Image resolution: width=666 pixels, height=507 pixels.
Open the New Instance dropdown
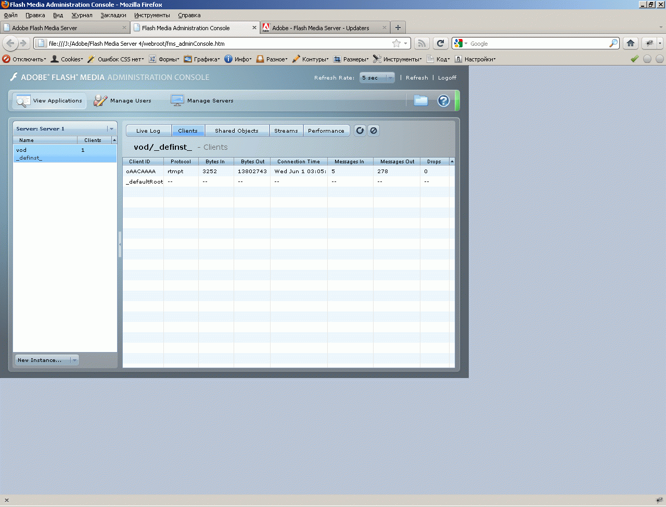tap(47, 360)
